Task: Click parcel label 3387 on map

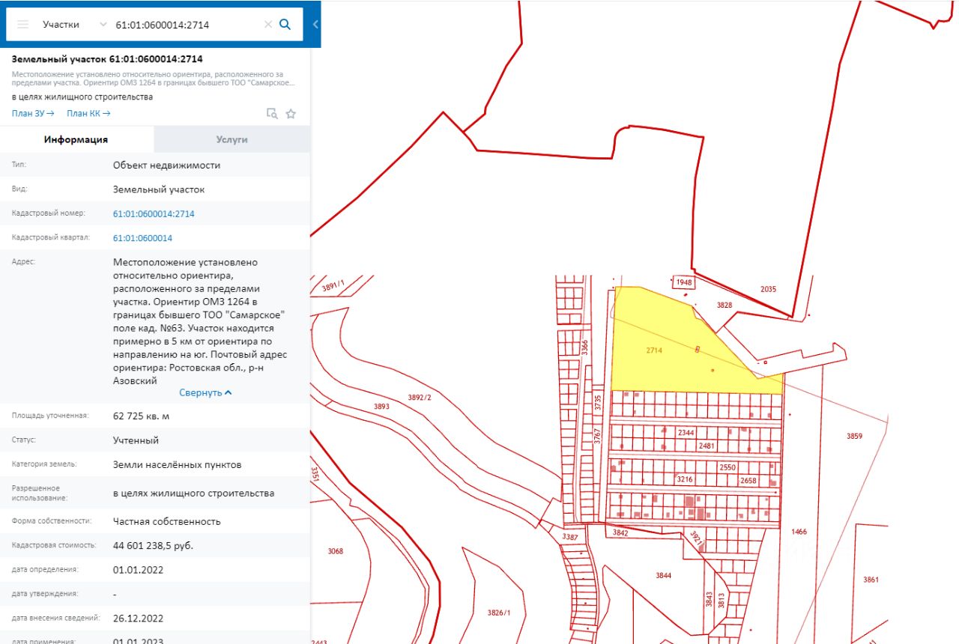Action: [570, 538]
